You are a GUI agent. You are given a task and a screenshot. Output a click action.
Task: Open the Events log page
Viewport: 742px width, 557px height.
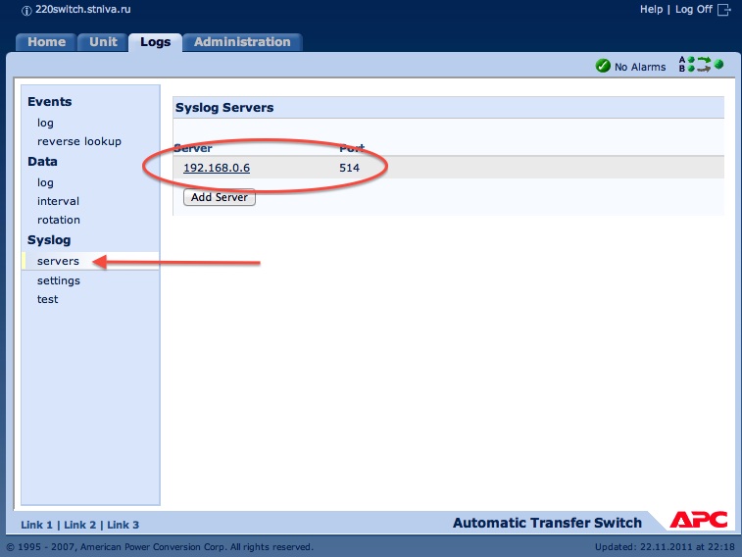(45, 124)
